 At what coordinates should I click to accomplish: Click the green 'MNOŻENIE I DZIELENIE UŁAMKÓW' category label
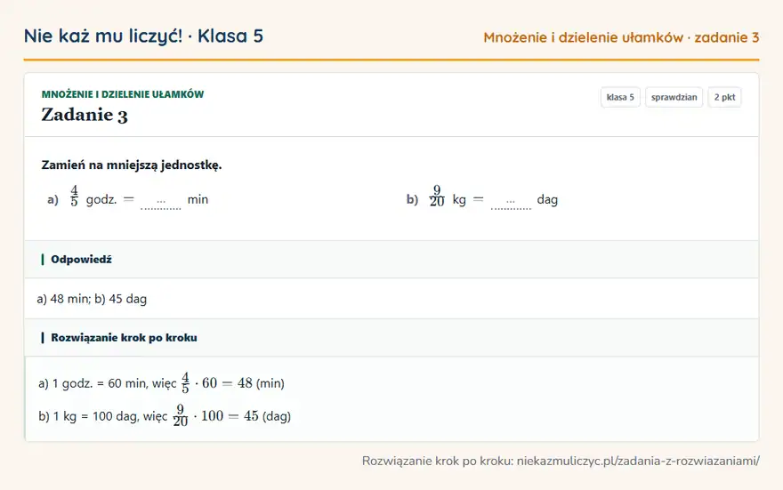coord(123,94)
